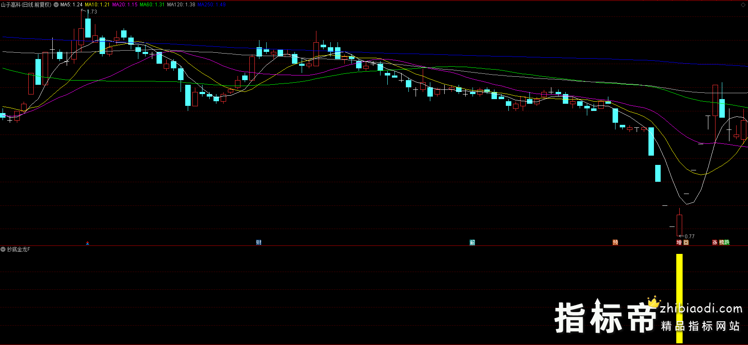Click the 抄底金龙F indicator name
The height and width of the screenshot is (345, 748).
[x=19, y=249]
